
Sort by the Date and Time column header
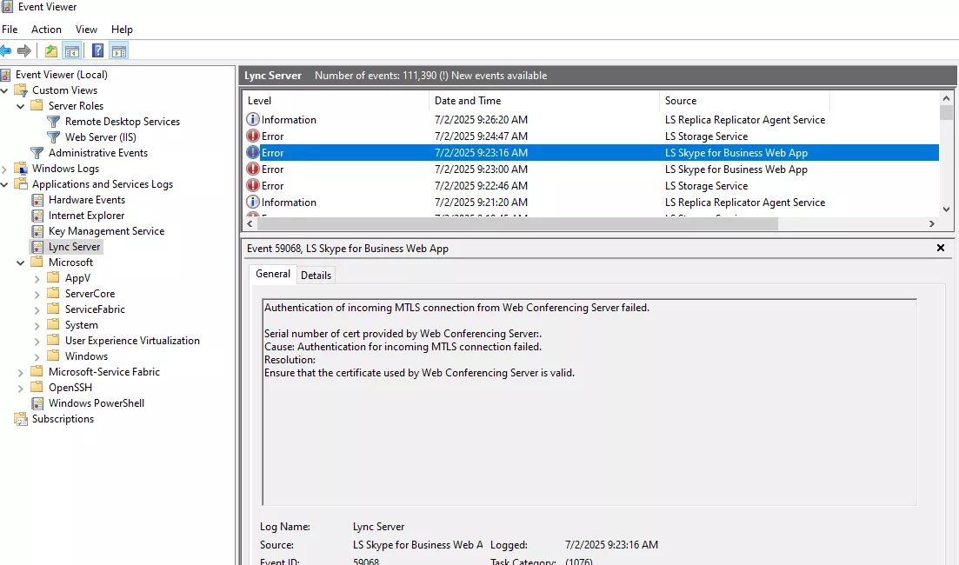543,101
